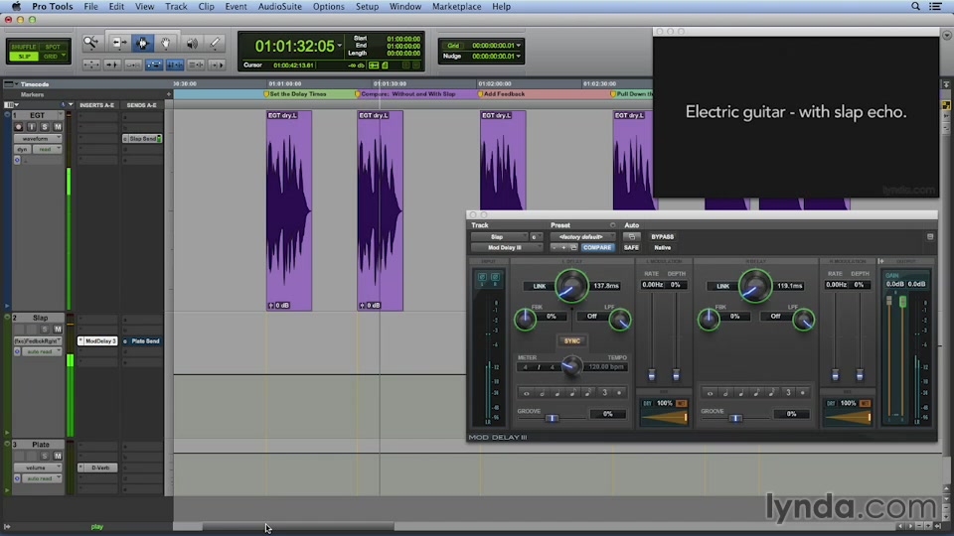Click the L input phase invert button
This screenshot has width=954, height=536.
tap(482, 277)
